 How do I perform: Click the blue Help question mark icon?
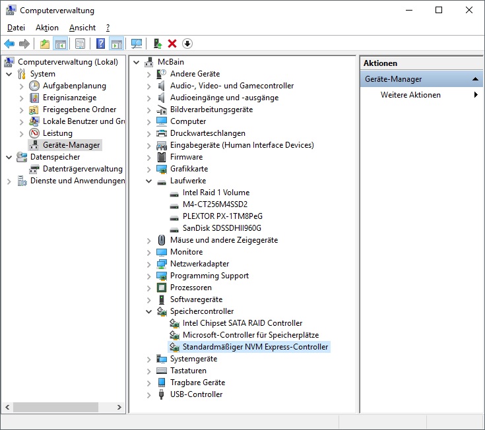tap(100, 44)
